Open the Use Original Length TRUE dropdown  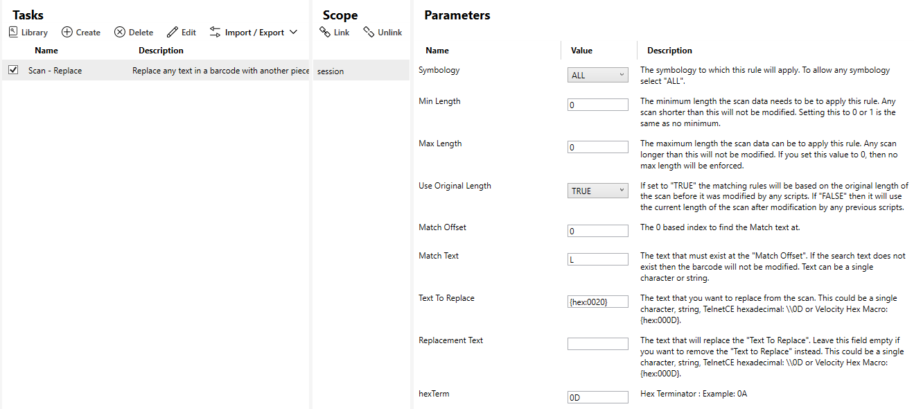pos(597,191)
